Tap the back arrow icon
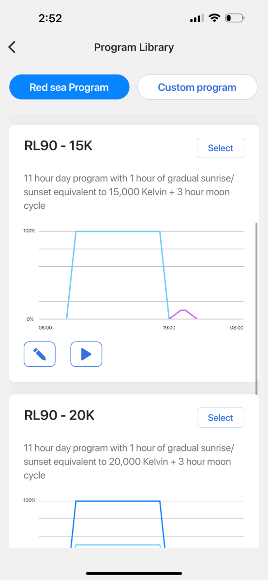The height and width of the screenshot is (580, 268). (x=12, y=47)
